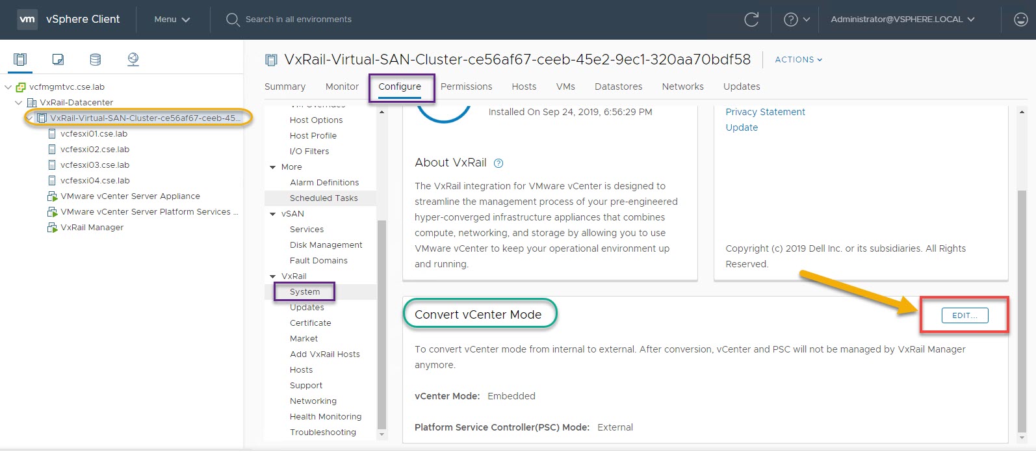Click the smiley feedback icon
Image resolution: width=1036 pixels, height=452 pixels.
pyautogui.click(x=1020, y=20)
